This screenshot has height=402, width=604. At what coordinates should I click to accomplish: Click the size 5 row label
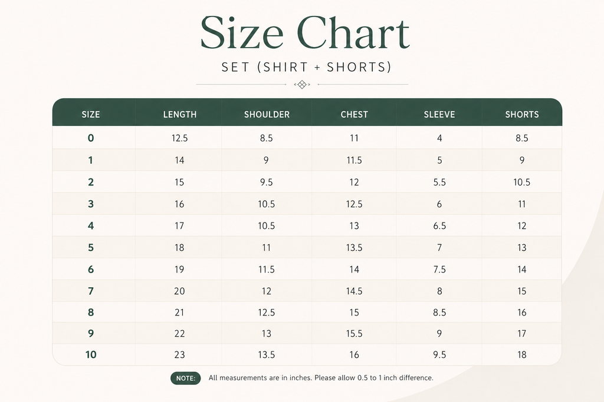pyautogui.click(x=91, y=248)
